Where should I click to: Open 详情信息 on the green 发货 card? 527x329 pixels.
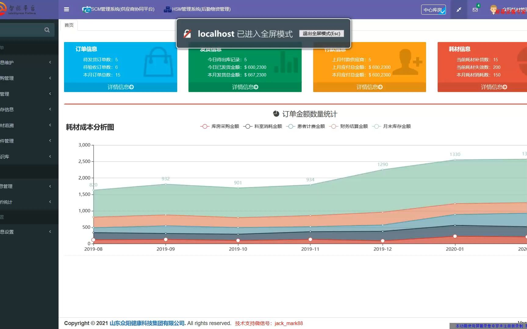[x=245, y=87]
